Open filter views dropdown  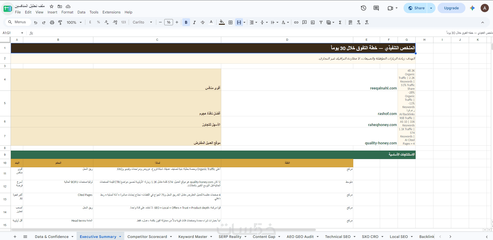click(x=330, y=22)
